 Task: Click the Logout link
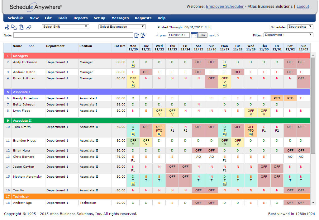tap(302, 6)
